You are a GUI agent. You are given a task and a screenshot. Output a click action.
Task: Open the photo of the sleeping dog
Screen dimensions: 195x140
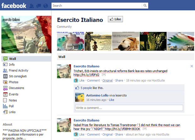125,41
